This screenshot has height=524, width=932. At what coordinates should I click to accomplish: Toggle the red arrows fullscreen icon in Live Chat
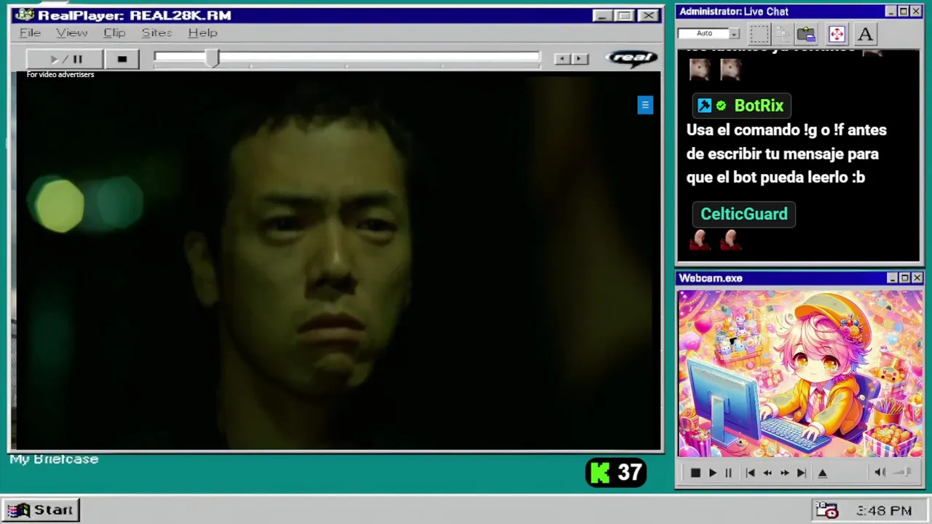click(x=837, y=33)
